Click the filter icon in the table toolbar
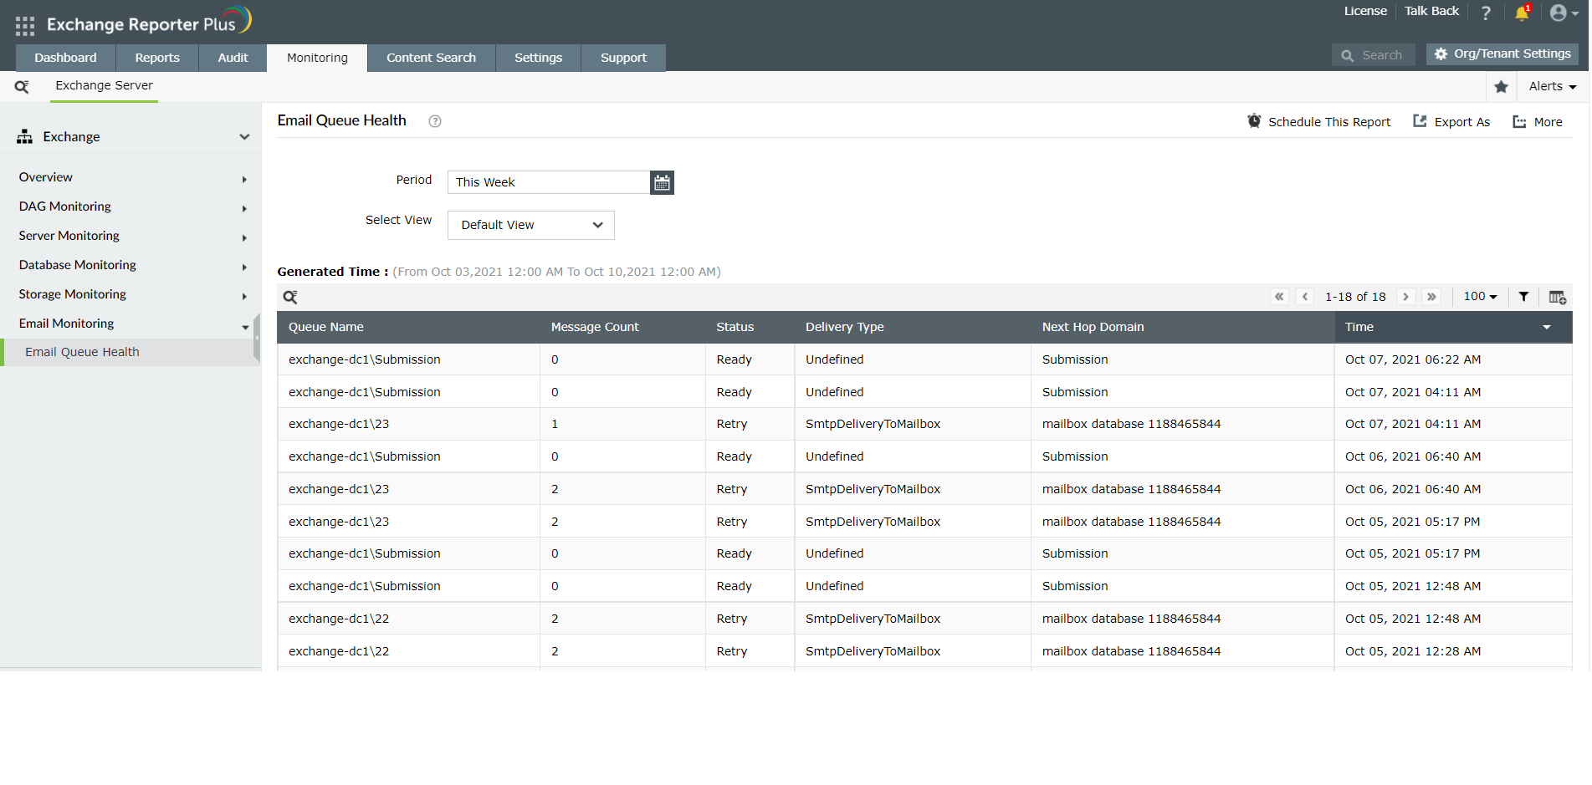The width and height of the screenshot is (1592, 785). (x=1523, y=297)
